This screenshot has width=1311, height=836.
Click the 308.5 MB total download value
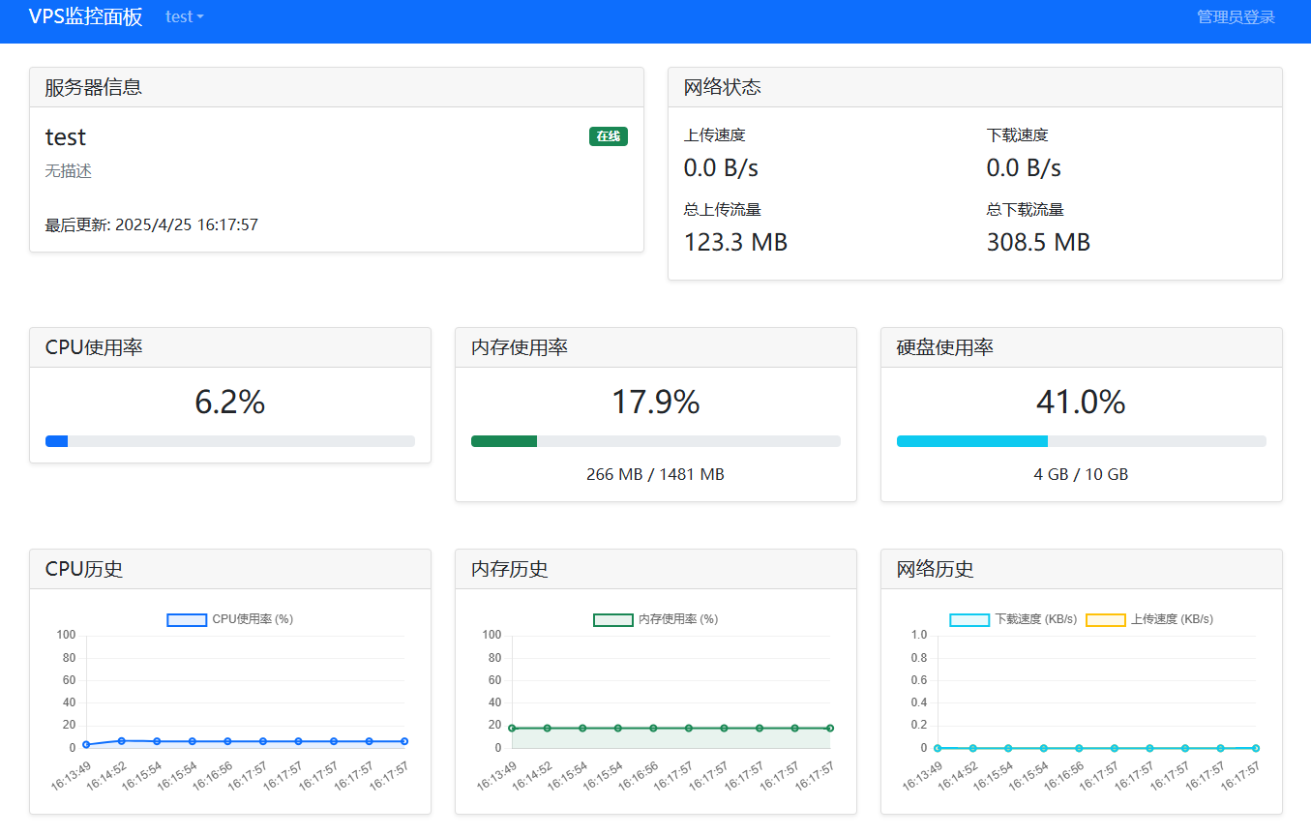1038,243
